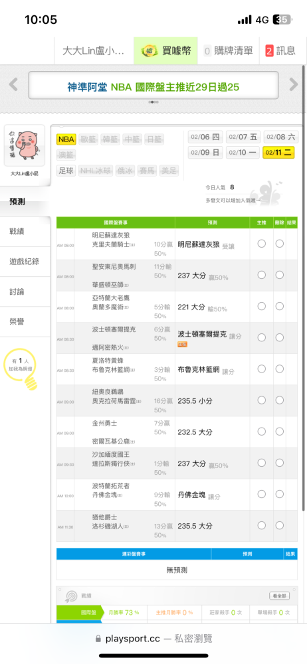
Task: Open the 購牌清單 link
Action: click(x=229, y=51)
